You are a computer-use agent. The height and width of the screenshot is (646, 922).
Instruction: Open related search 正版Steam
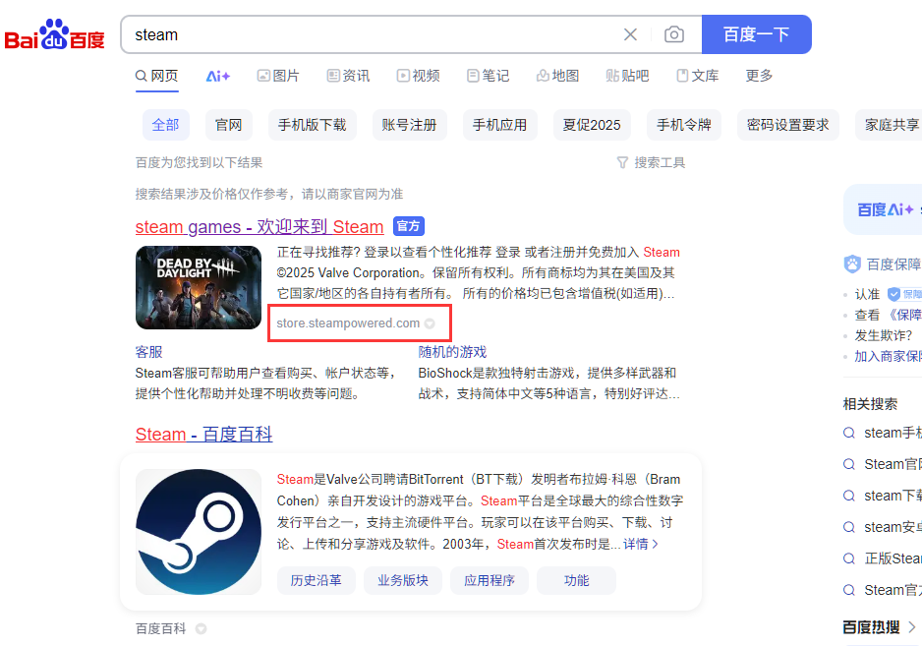883,558
